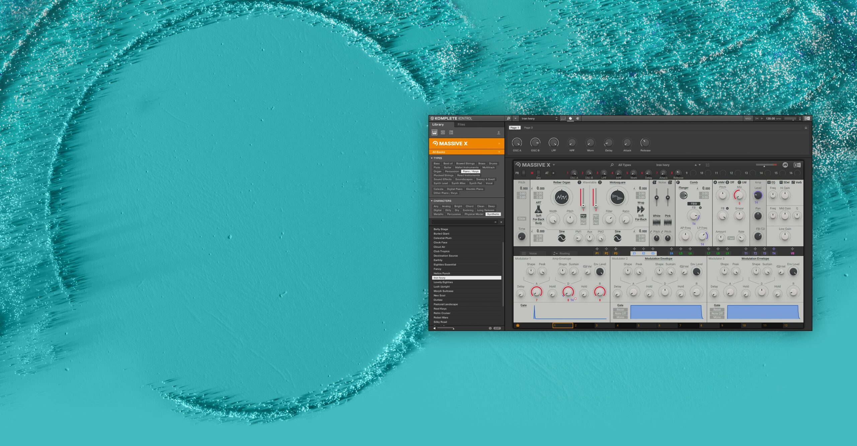The width and height of the screenshot is (857, 446).
Task: Open the Massive X header menu arrow
Action: click(x=554, y=165)
